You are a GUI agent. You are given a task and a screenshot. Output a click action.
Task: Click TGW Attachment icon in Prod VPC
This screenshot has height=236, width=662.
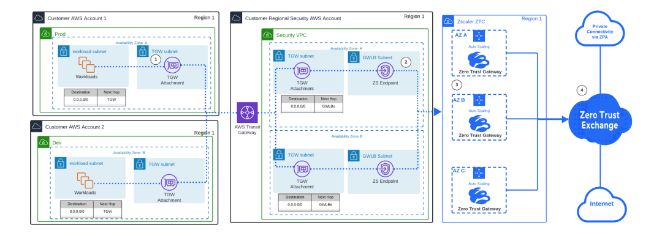coord(172,65)
